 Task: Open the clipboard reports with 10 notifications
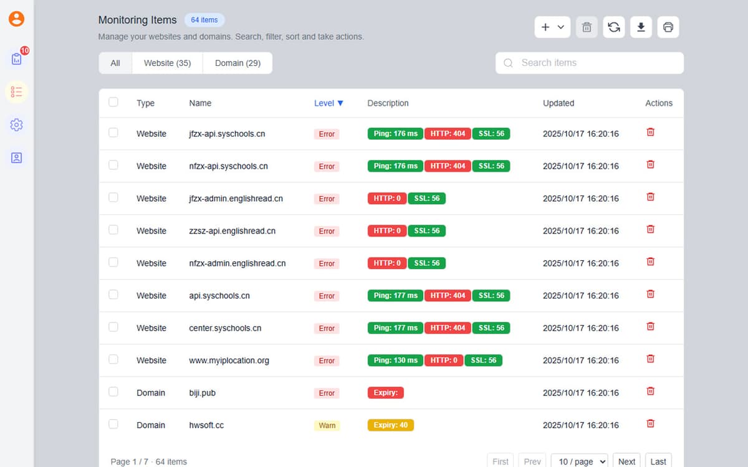(x=16, y=59)
